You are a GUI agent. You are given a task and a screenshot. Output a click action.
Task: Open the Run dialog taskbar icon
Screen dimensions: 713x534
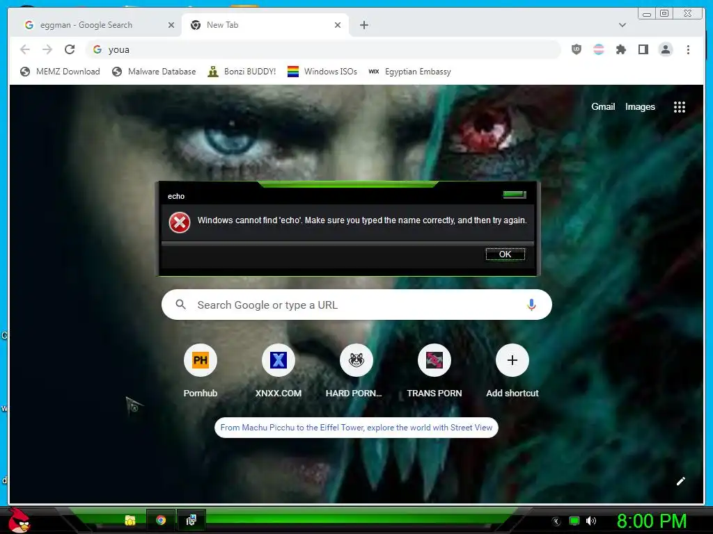(x=191, y=520)
